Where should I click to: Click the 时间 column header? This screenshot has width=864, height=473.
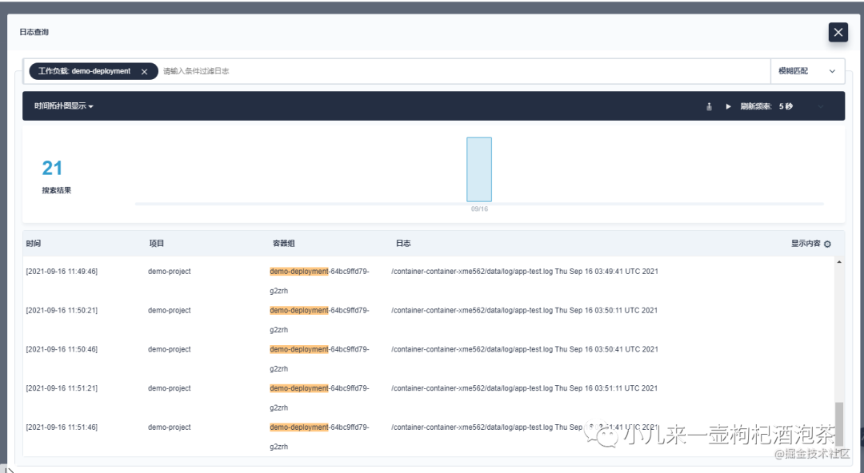click(33, 244)
